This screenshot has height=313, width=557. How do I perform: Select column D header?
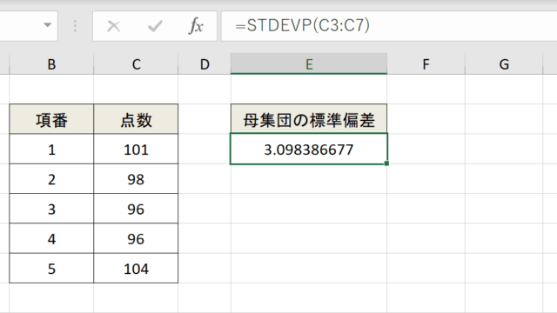pos(205,64)
